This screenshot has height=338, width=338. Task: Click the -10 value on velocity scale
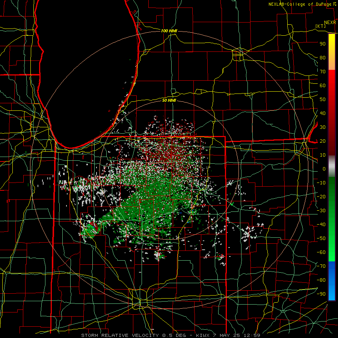point(321,183)
